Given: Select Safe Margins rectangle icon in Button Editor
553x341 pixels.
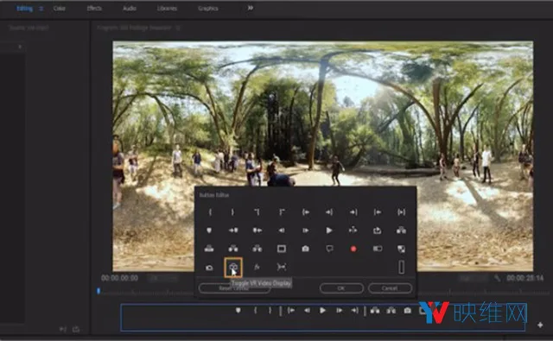Looking at the screenshot, I should pos(282,249).
